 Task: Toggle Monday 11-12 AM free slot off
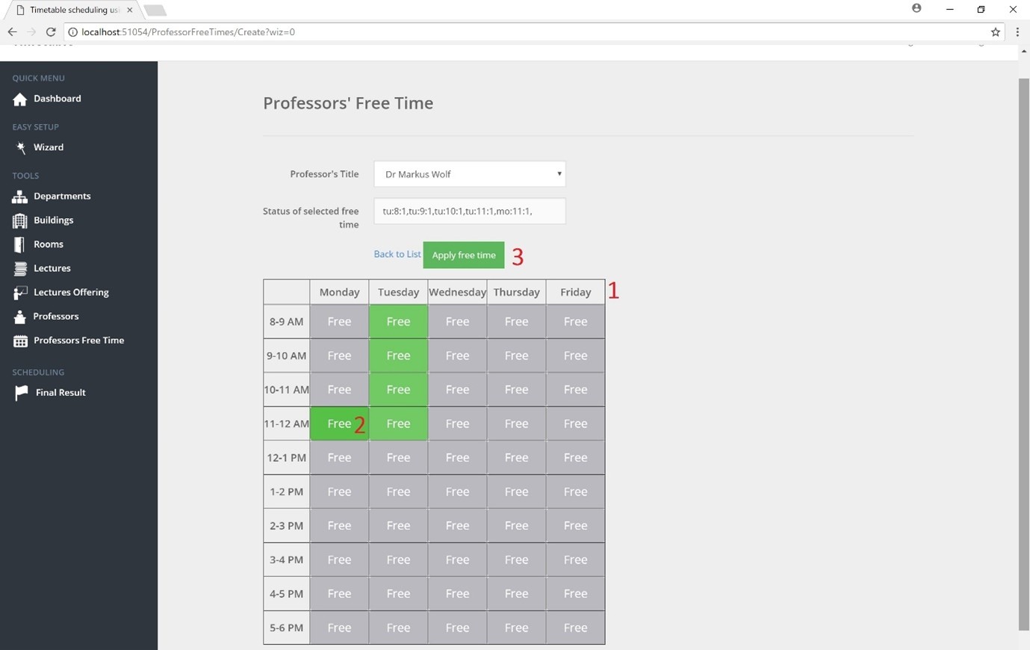(339, 424)
